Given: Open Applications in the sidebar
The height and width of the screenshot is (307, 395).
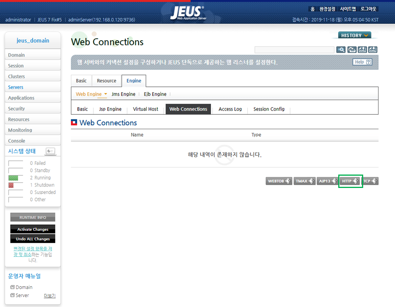Looking at the screenshot, I should [33, 98].
